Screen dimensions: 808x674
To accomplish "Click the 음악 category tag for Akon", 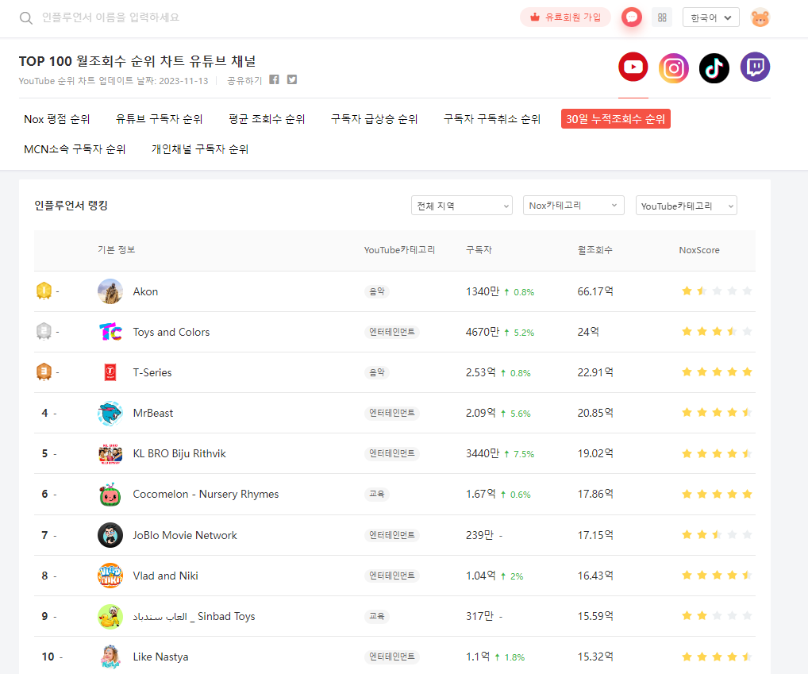I will (377, 291).
